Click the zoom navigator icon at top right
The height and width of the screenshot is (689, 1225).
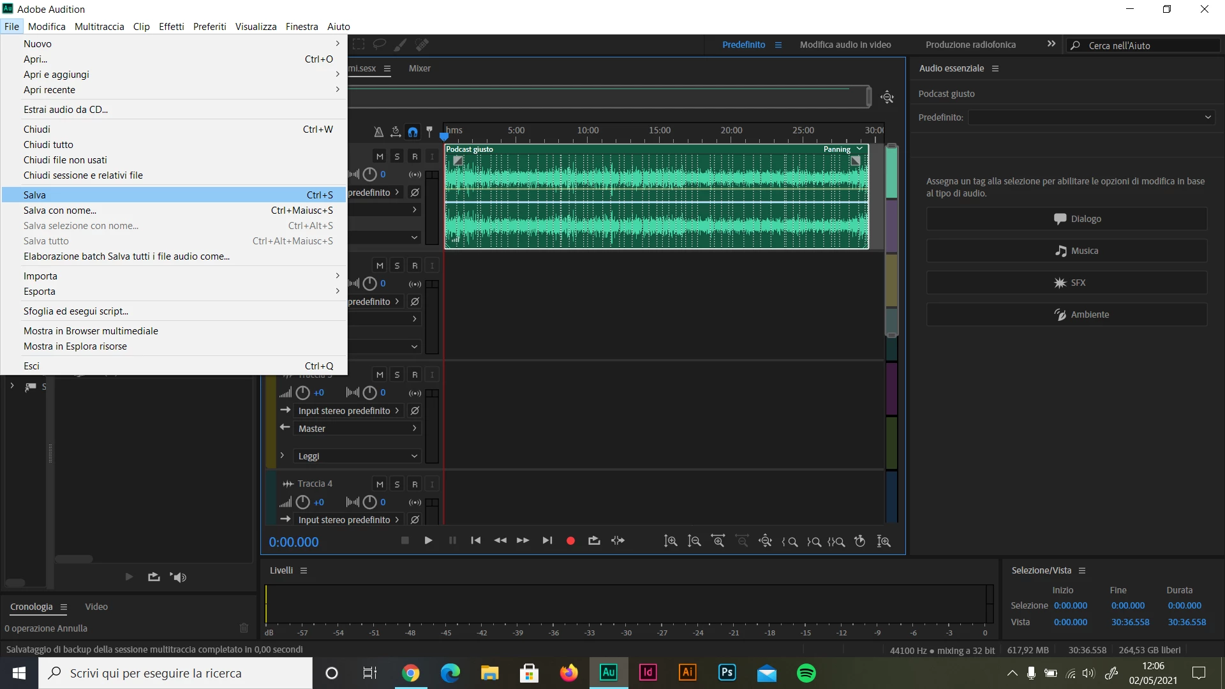click(887, 97)
